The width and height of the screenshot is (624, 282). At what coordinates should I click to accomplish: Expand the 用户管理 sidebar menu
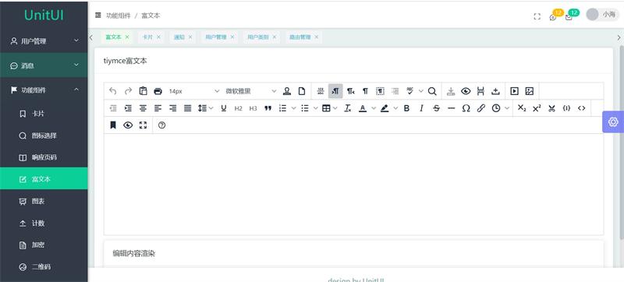pyautogui.click(x=44, y=41)
